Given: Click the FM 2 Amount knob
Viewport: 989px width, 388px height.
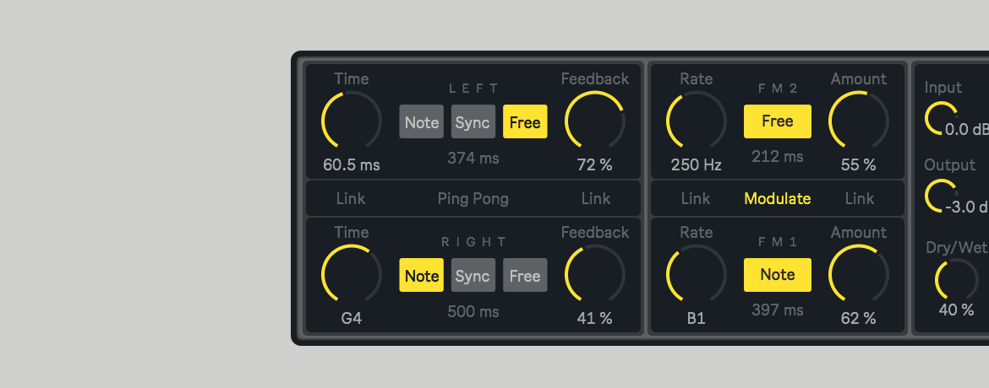Looking at the screenshot, I should [x=858, y=121].
